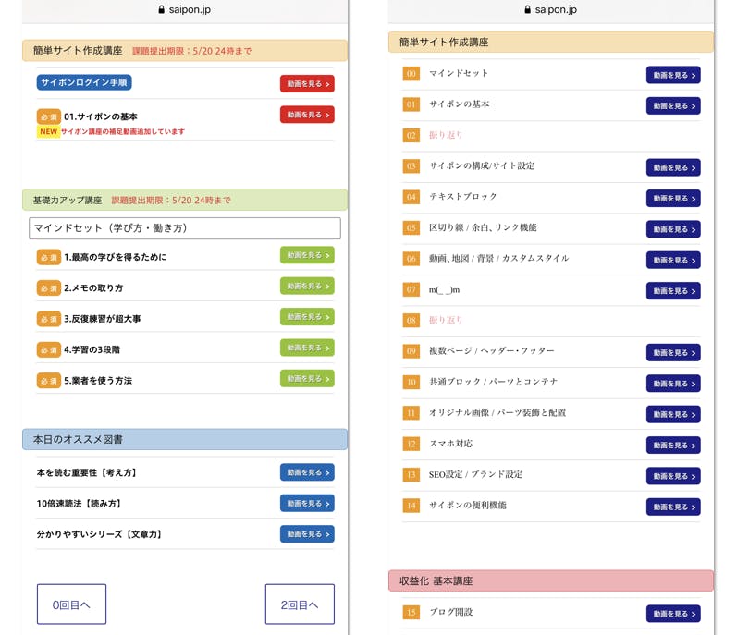The image size is (737, 635).
Task: Watch video for 1.最高の学びを得るために
Action: point(307,255)
